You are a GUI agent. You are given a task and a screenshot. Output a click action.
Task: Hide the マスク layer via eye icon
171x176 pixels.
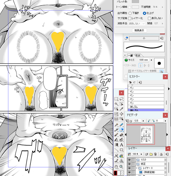click(x=129, y=160)
